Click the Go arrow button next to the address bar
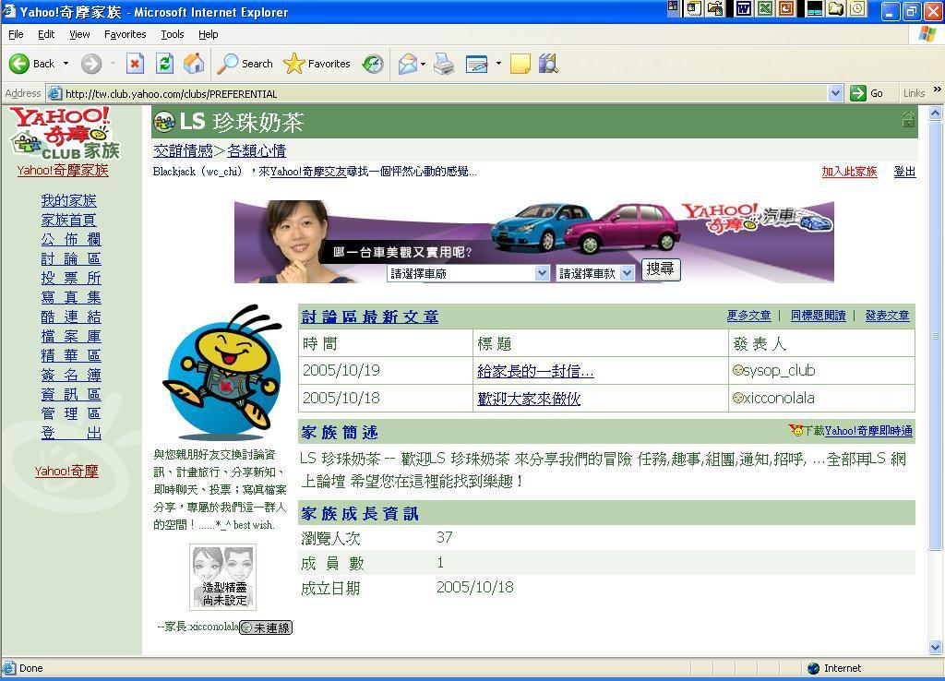 click(x=858, y=93)
